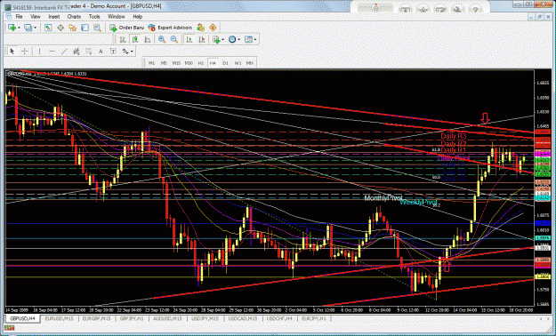Open the View menu

[36, 17]
